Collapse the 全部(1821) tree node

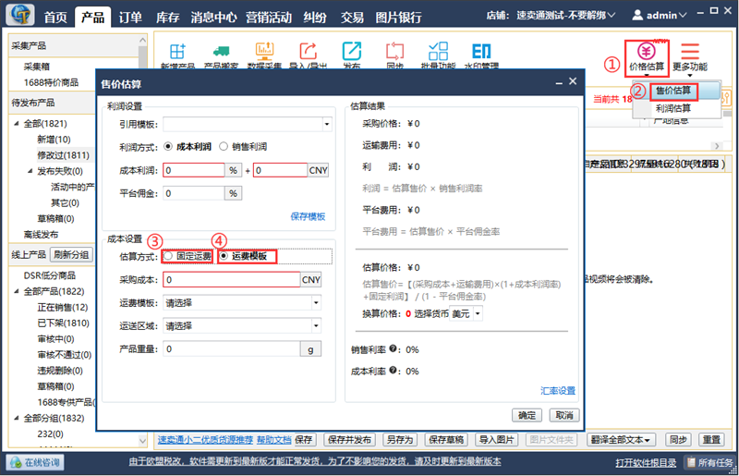(x=17, y=124)
